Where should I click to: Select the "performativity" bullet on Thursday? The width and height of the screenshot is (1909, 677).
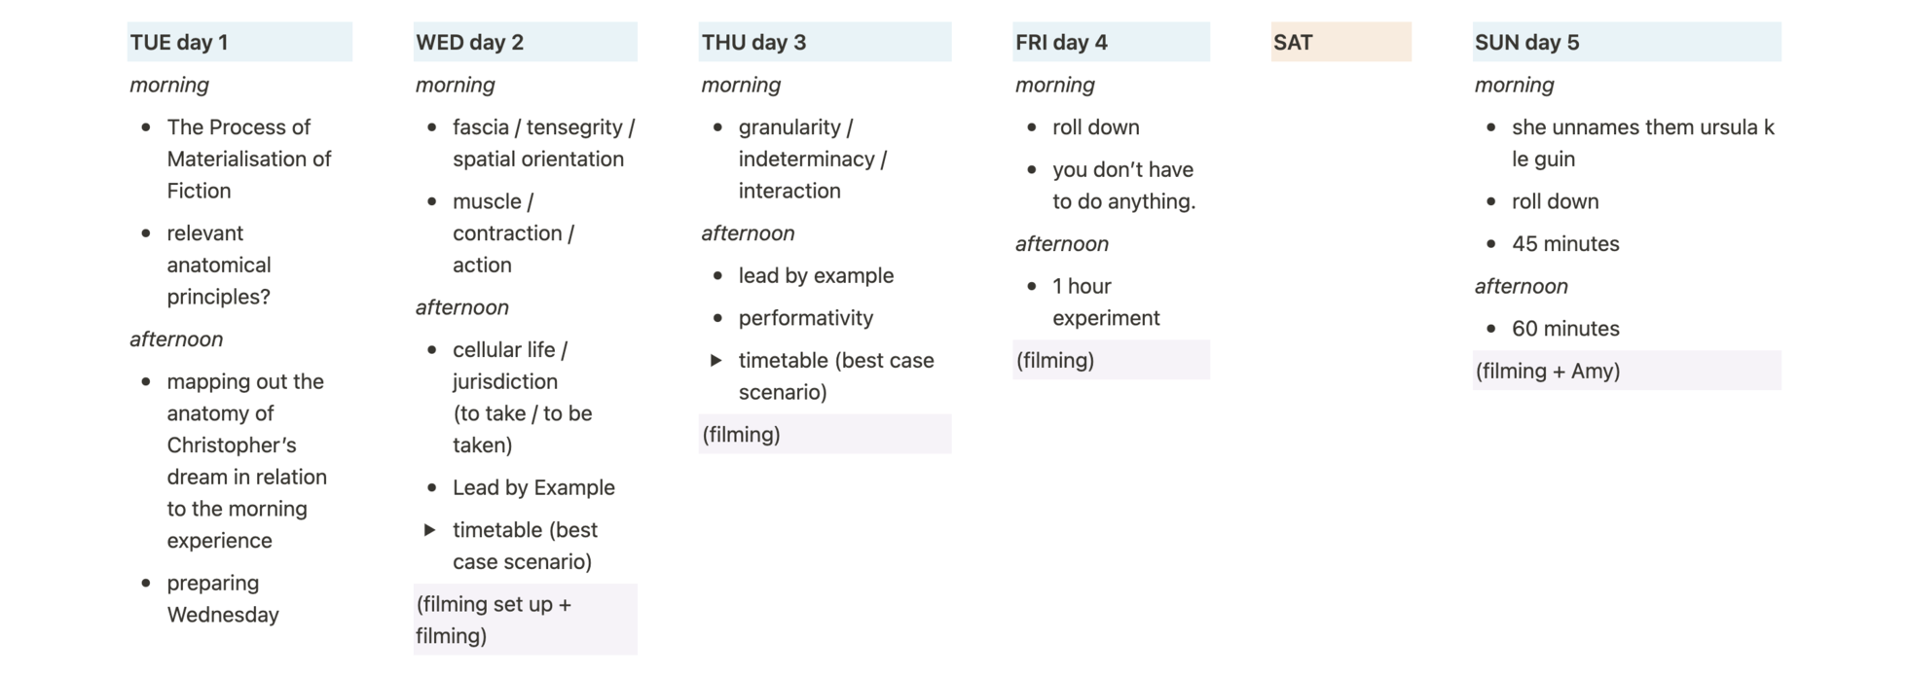pos(805,318)
